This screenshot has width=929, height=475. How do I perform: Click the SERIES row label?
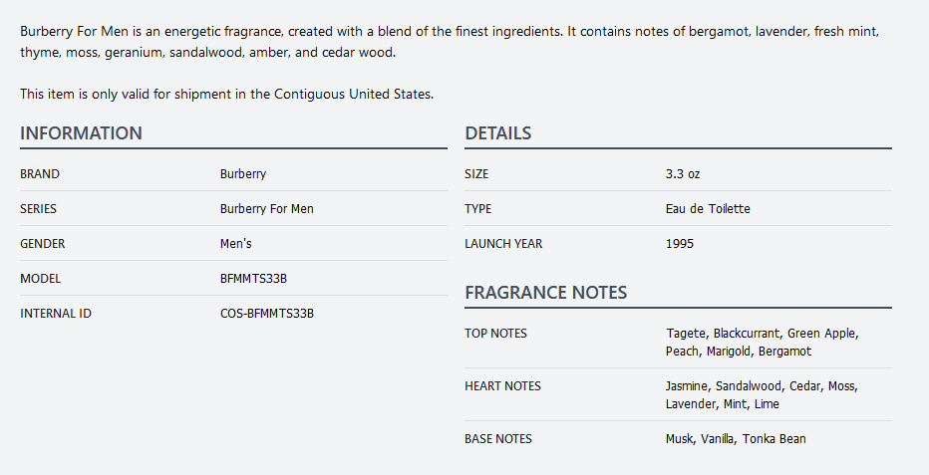pos(39,209)
